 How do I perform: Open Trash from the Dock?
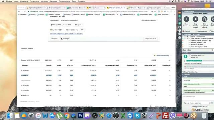coord(204,116)
